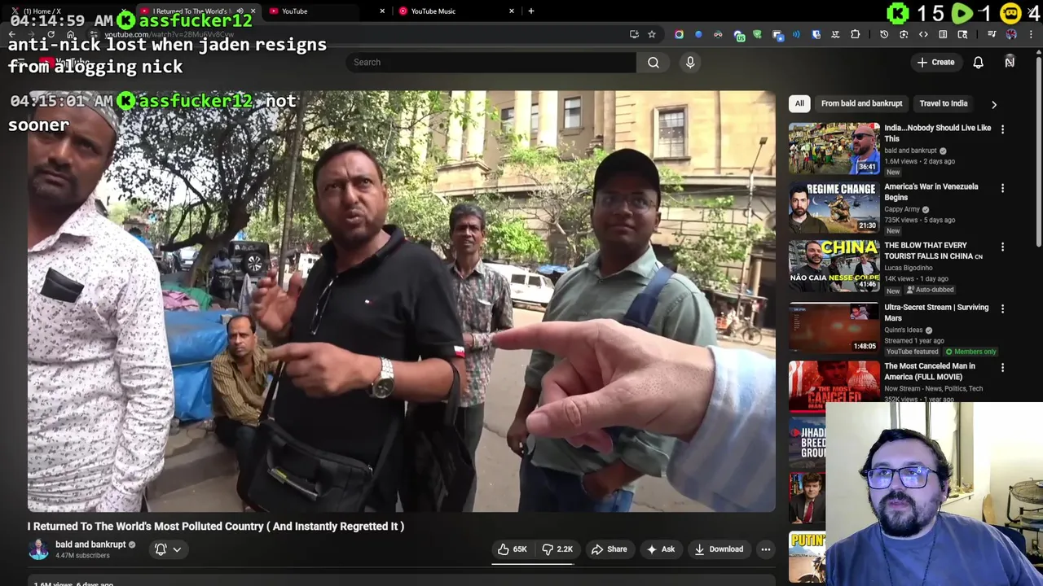Open more actions menu beside Download

pos(765,549)
